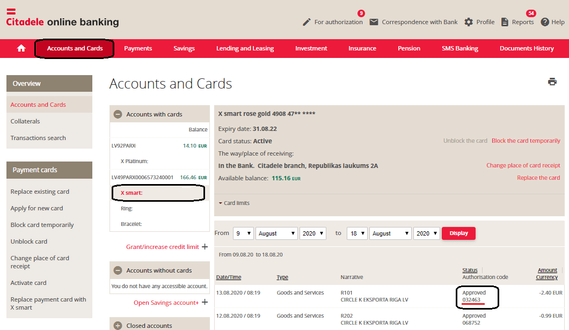Open the Profile gear icon
The height and width of the screenshot is (330, 569).
tap(469, 22)
